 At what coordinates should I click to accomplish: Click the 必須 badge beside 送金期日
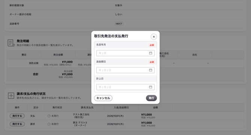(152, 62)
